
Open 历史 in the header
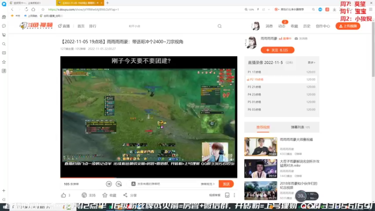[x=307, y=26]
